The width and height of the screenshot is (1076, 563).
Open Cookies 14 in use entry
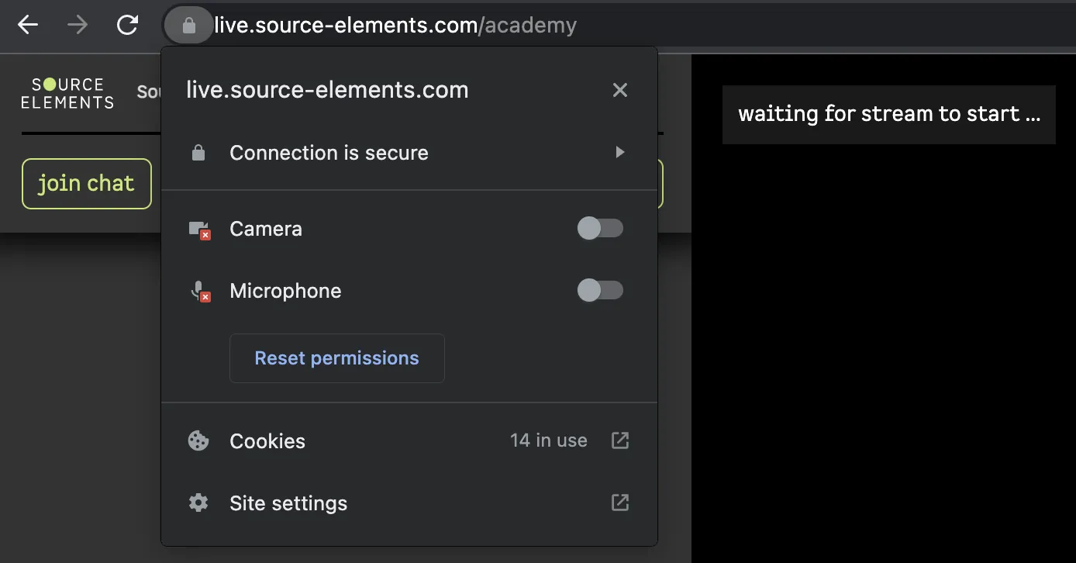[409, 441]
